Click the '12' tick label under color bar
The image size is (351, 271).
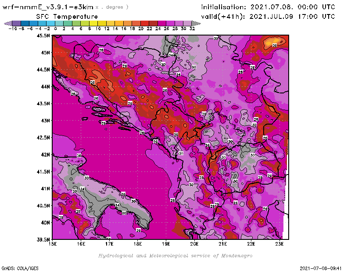107,29
